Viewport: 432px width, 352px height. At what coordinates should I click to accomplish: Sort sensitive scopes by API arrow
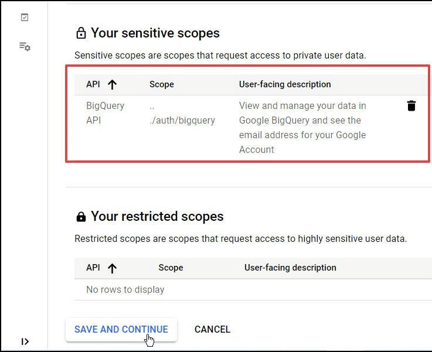[x=112, y=84]
